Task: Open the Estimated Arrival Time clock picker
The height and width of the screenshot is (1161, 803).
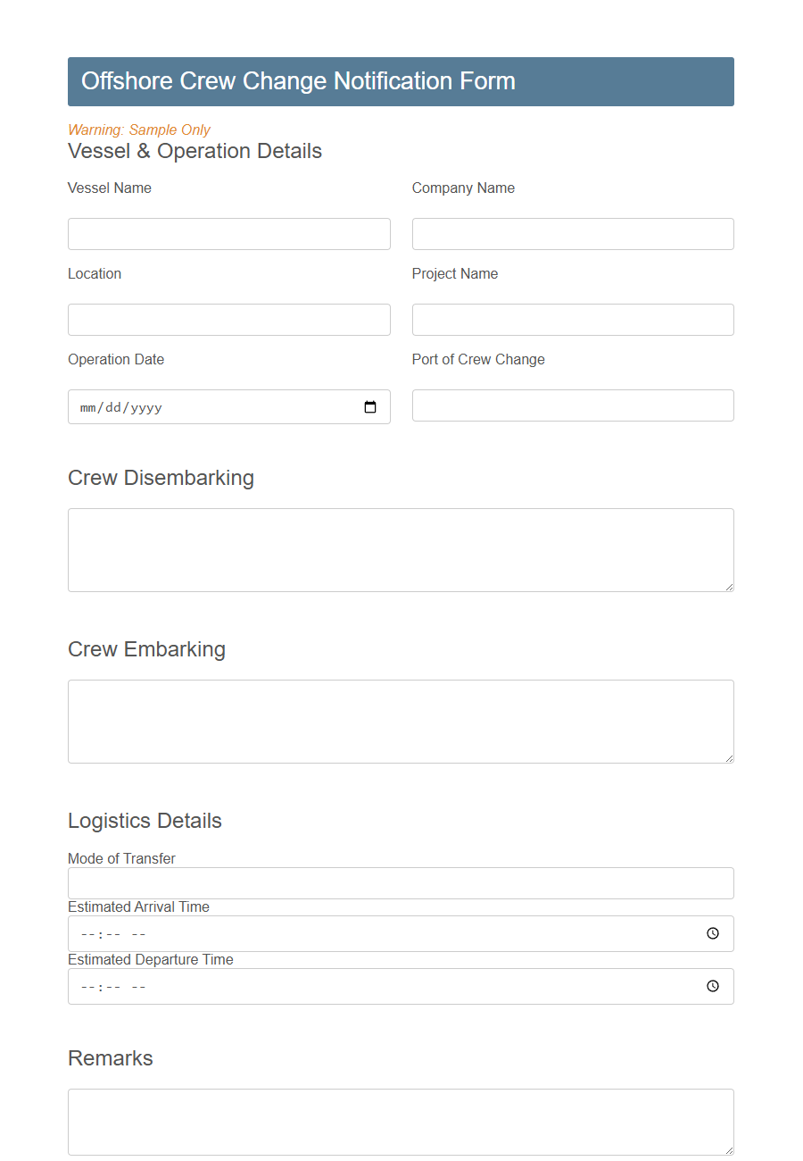Action: (x=712, y=933)
